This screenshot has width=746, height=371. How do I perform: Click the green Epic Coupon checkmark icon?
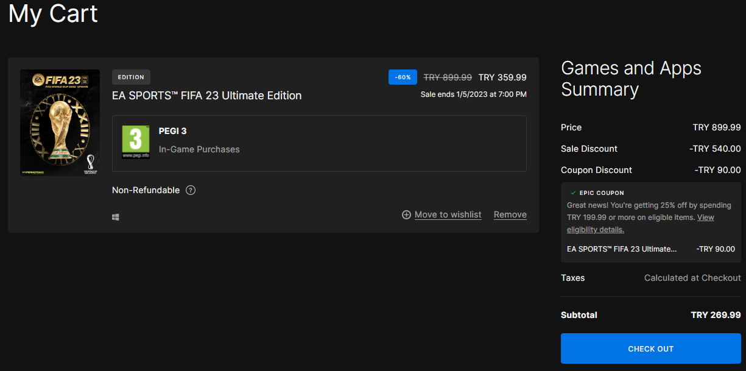click(x=573, y=193)
